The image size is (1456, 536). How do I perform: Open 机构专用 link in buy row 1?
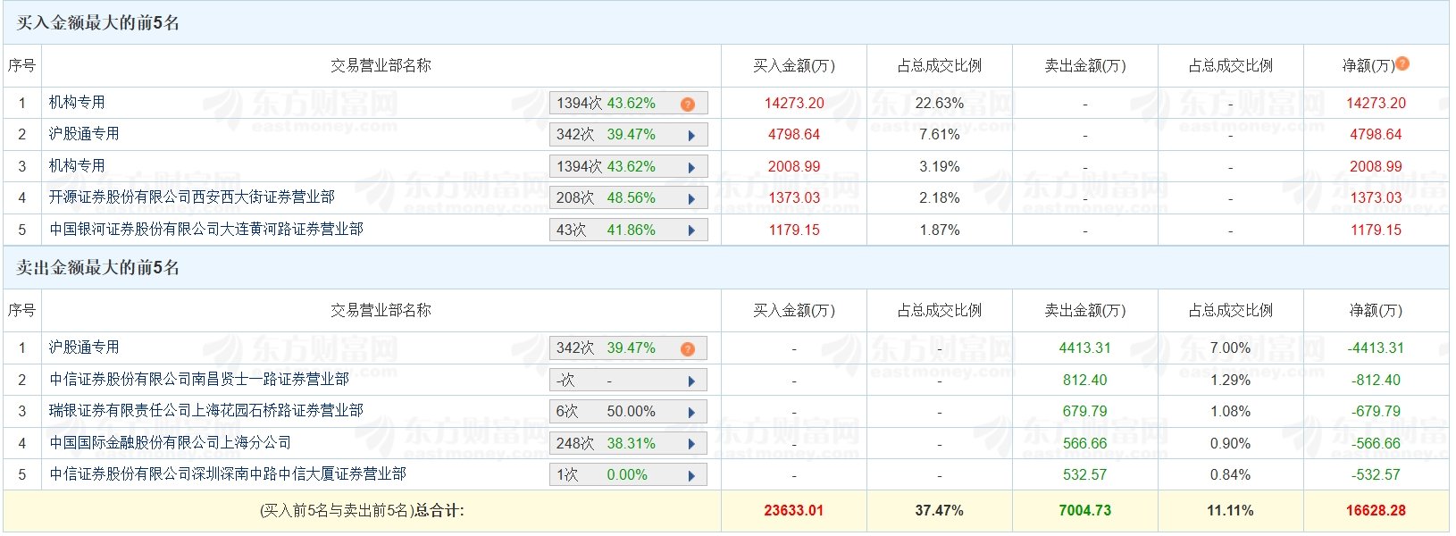coord(77,103)
